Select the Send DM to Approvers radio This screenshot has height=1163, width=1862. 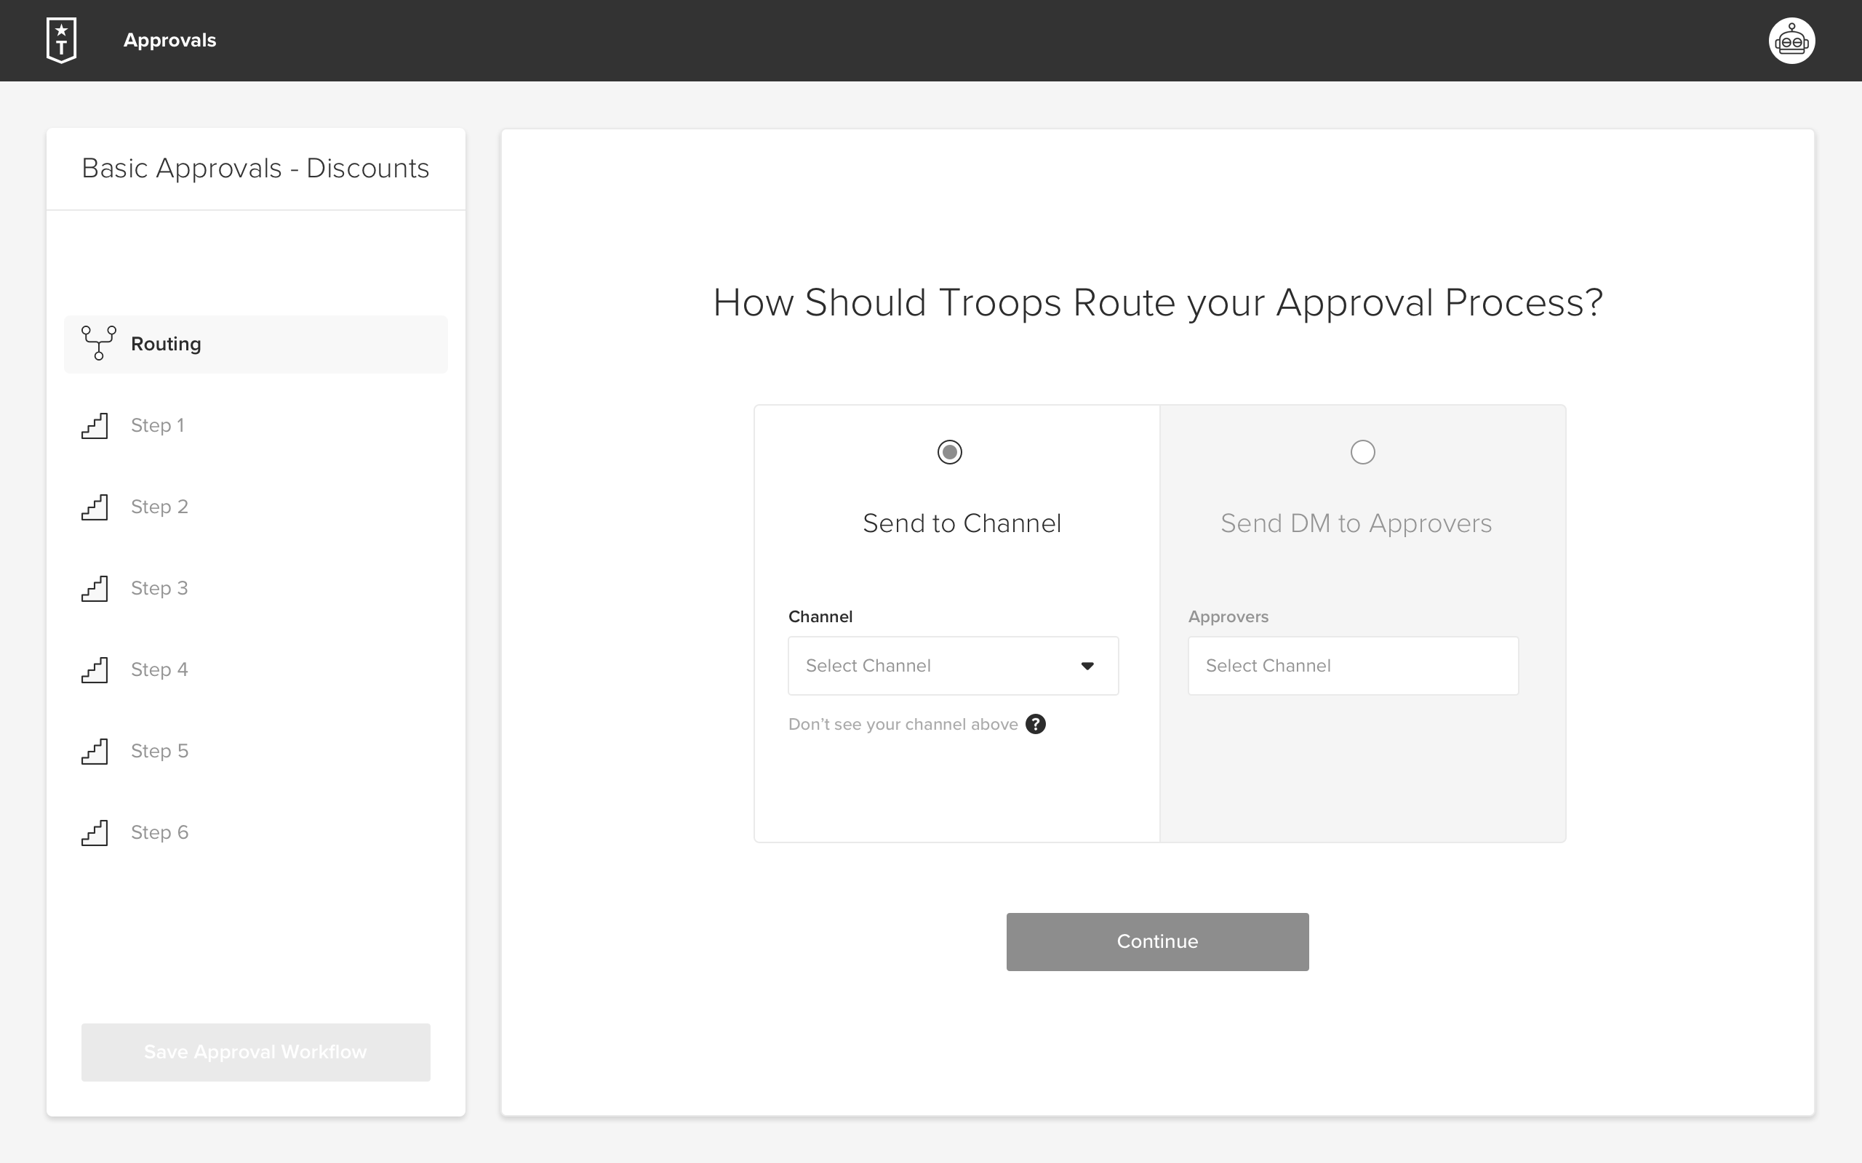(x=1362, y=451)
